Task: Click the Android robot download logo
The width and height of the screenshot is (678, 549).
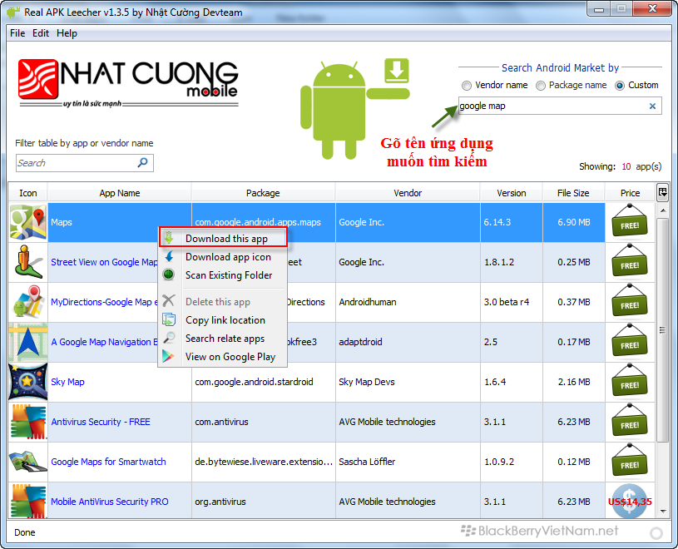Action: pyautogui.click(x=355, y=108)
